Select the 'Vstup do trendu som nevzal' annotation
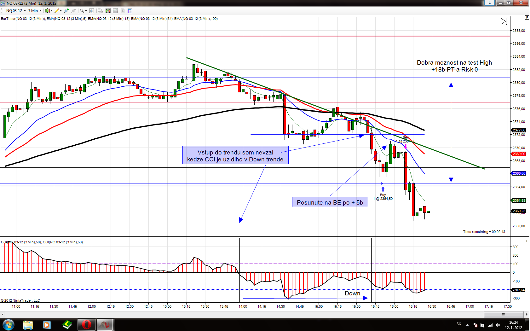This screenshot has width=530, height=331. [235, 155]
